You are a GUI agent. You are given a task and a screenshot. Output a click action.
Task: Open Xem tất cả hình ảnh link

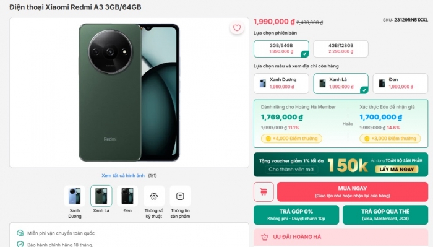point(123,175)
